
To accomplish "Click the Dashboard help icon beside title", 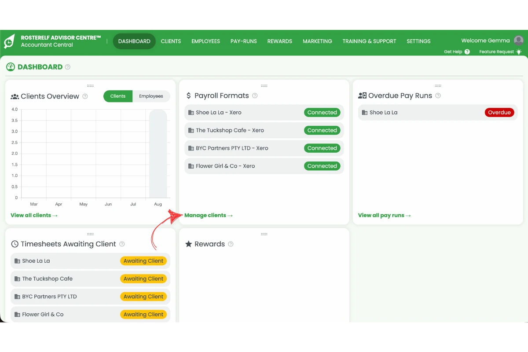I will coord(68,67).
